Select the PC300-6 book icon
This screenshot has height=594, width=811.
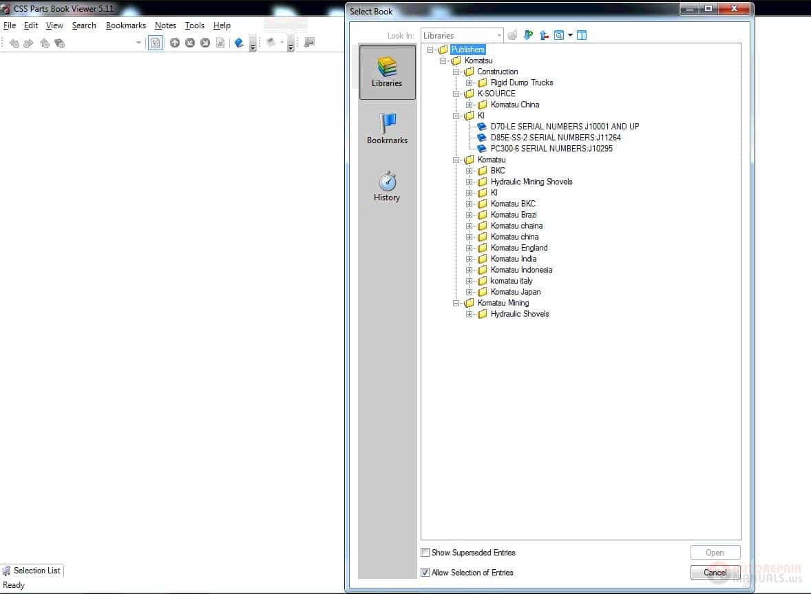click(481, 149)
